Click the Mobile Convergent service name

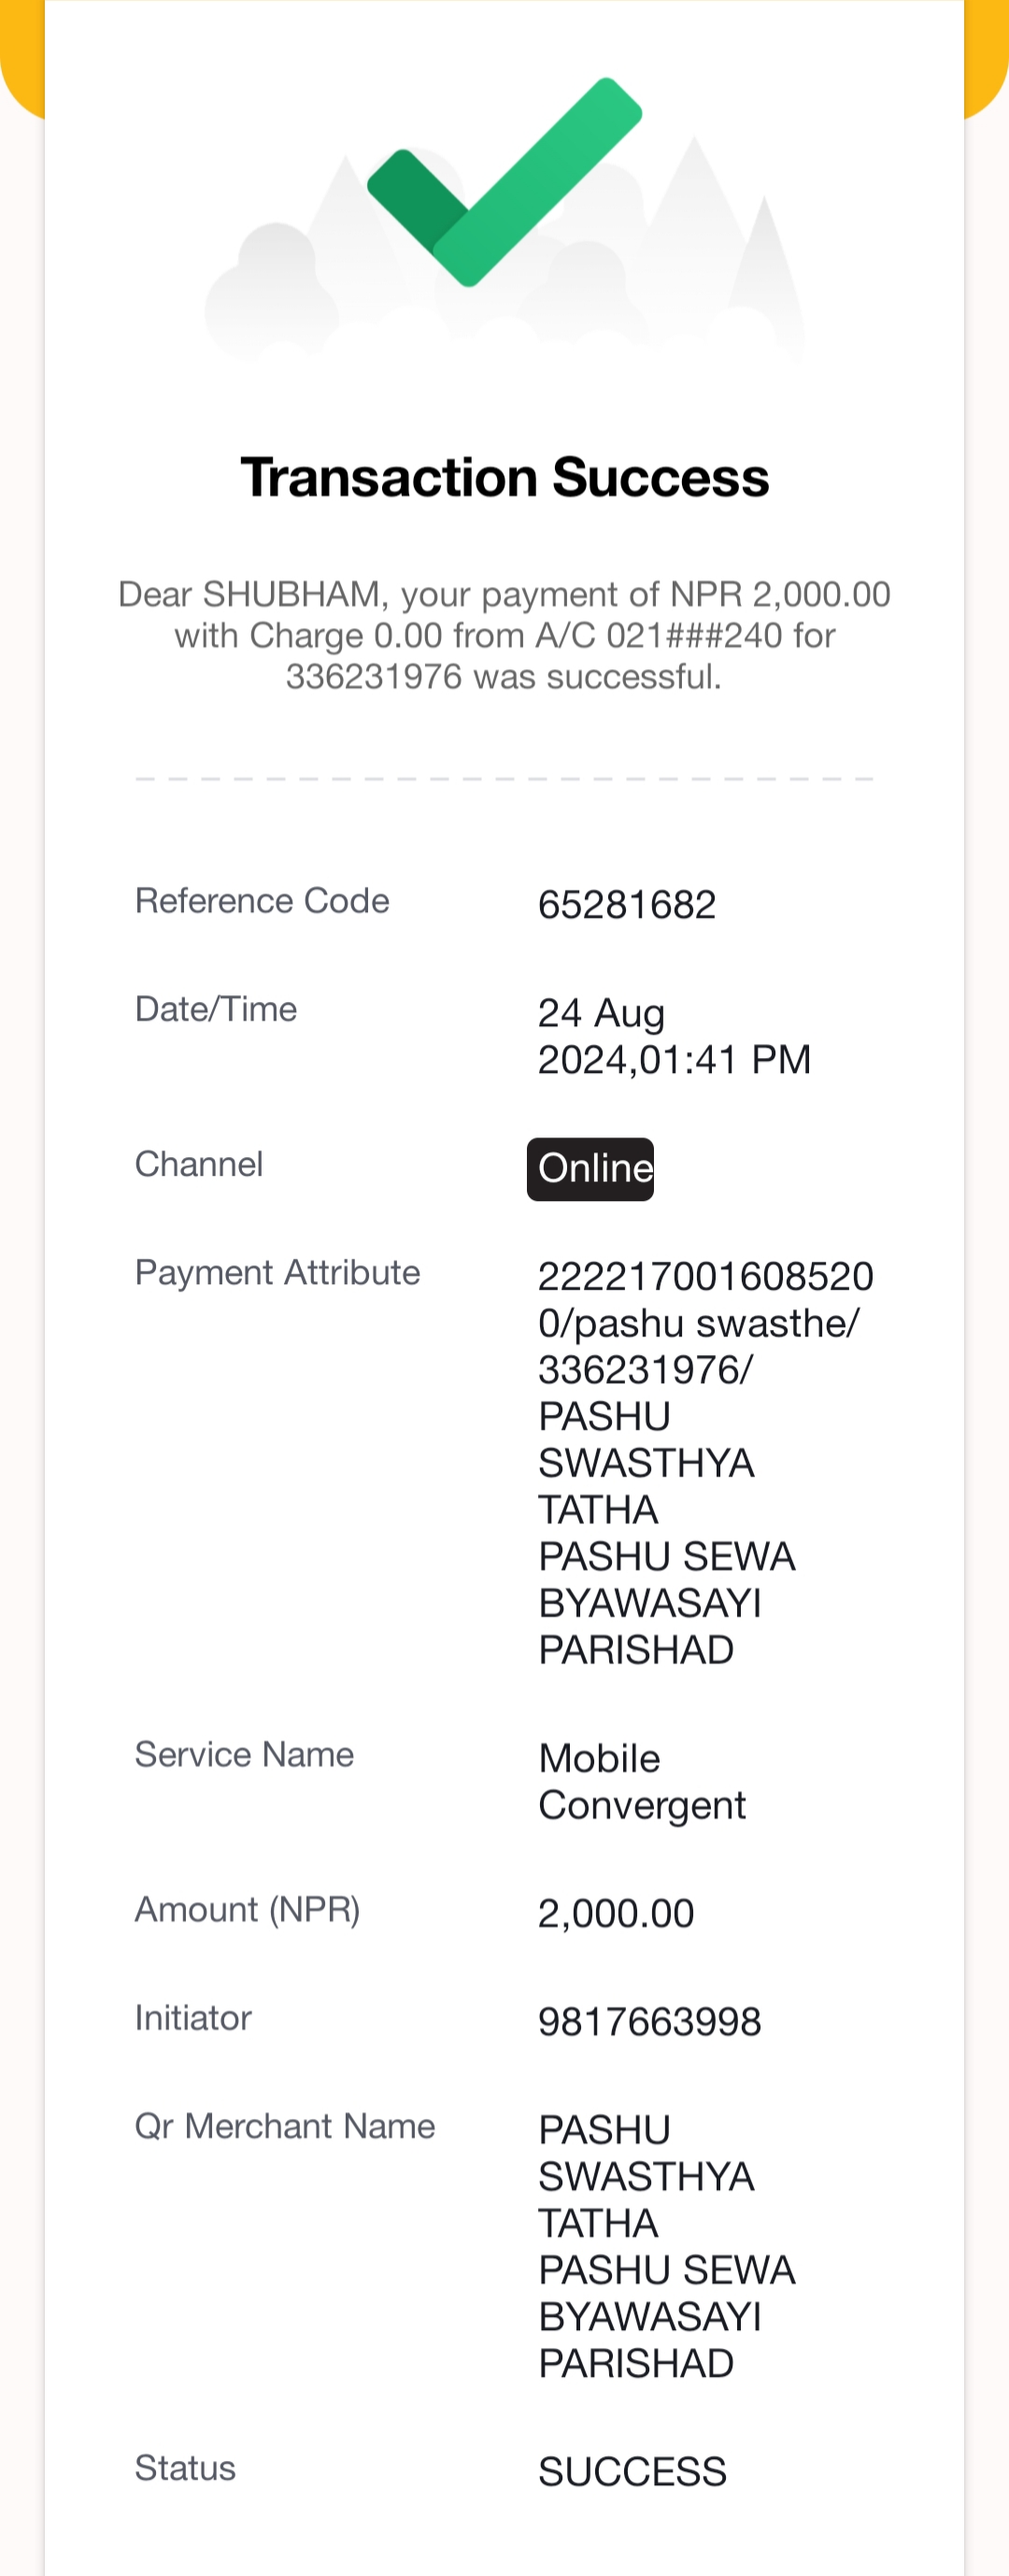click(x=642, y=1782)
